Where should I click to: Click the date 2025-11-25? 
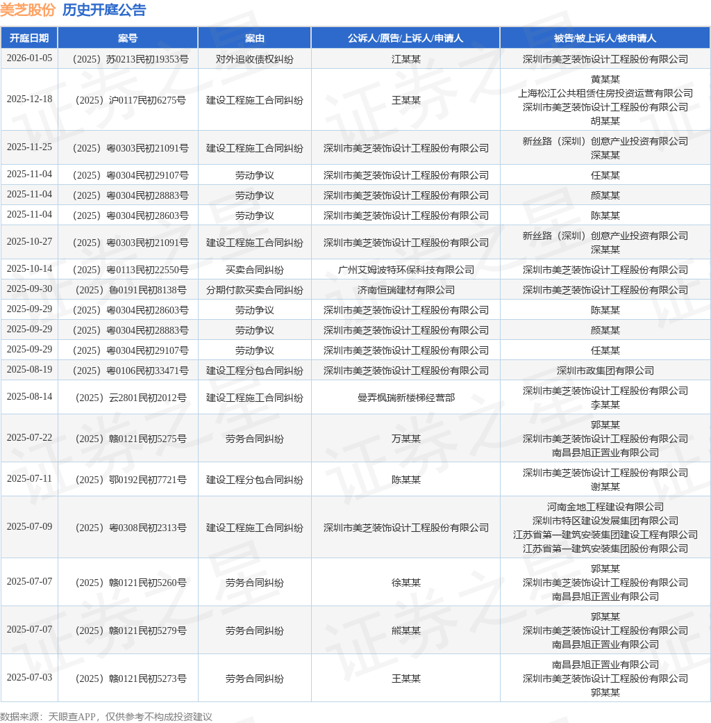[x=29, y=147]
